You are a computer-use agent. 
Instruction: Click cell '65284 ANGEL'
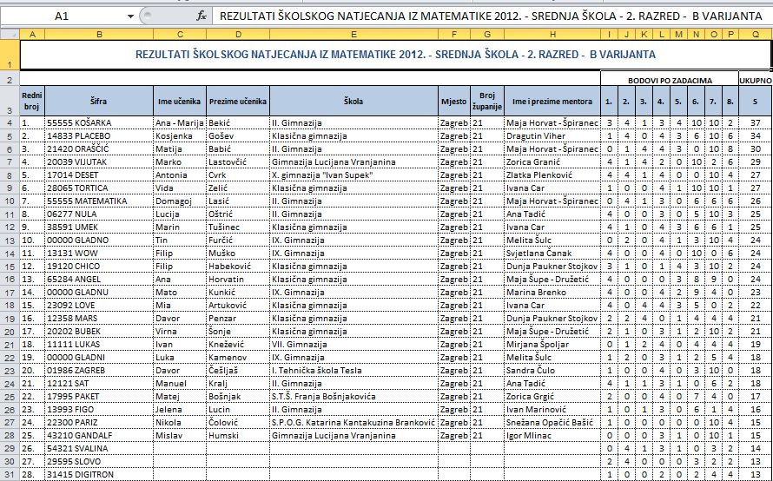(99, 280)
